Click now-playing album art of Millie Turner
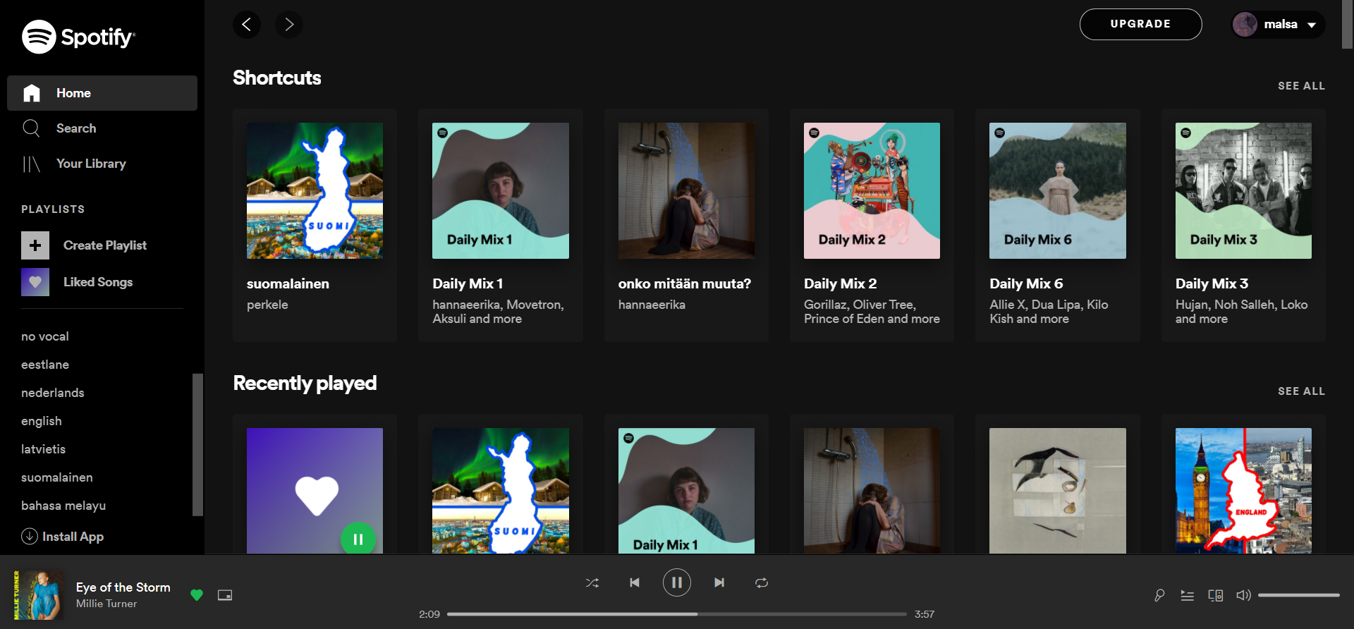 [x=38, y=595]
